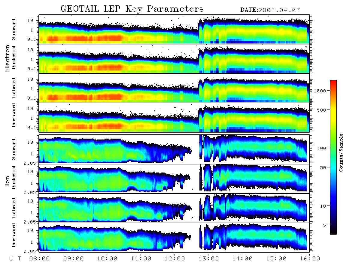Click the Ion Tailward spectrogram panel
The width and height of the screenshot is (343, 264).
174,208
